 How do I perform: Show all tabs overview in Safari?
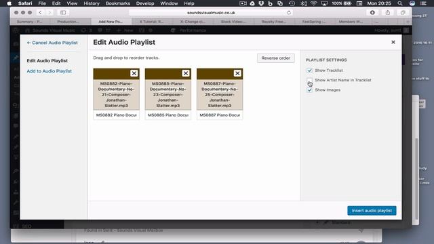[x=403, y=12]
